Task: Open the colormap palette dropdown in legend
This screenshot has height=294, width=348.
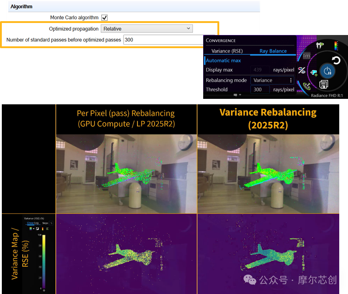Action: pyautogui.click(x=32, y=229)
